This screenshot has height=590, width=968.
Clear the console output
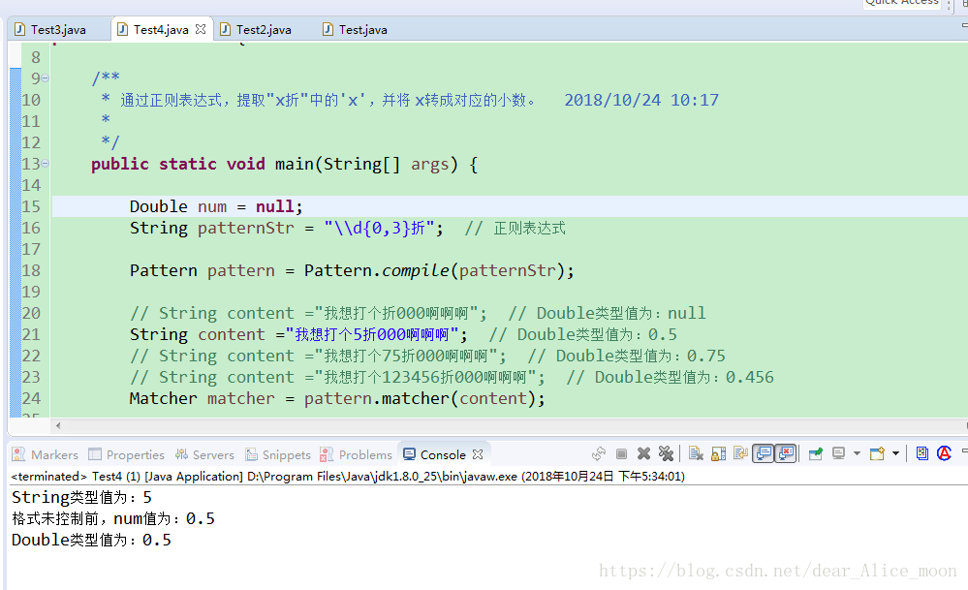(696, 453)
